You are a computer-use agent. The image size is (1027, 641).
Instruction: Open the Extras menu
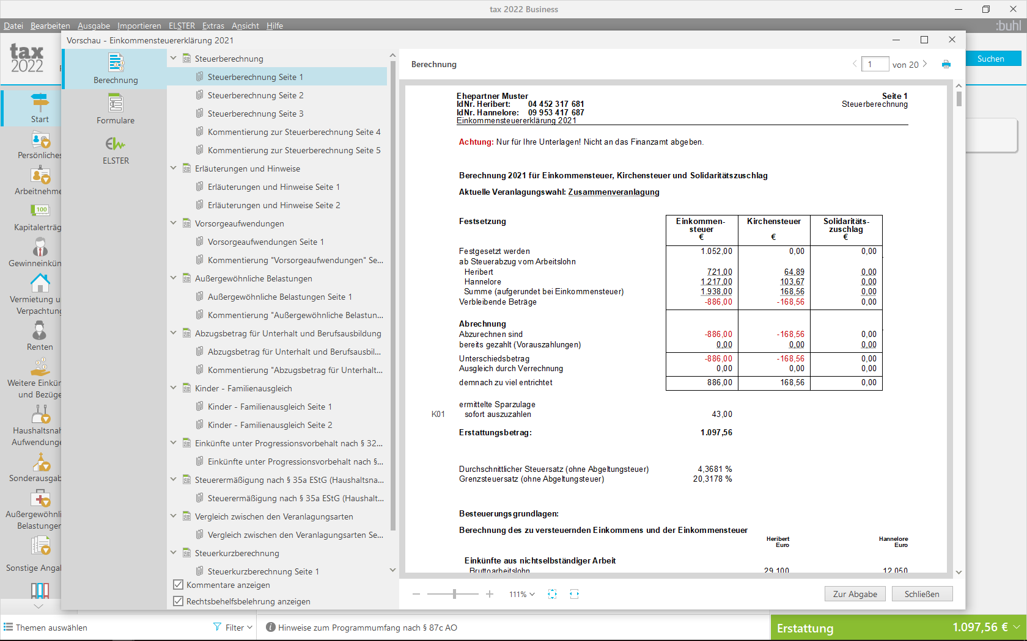tap(213, 26)
